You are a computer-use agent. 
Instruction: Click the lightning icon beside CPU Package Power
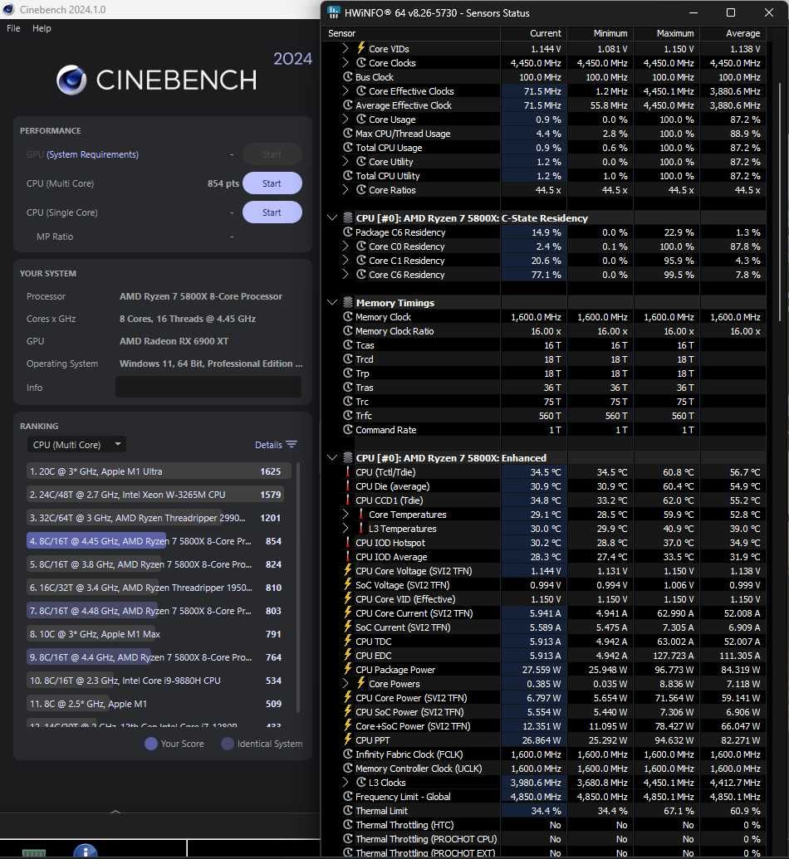tap(348, 670)
